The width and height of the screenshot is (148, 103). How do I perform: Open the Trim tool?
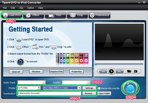click(x=55, y=15)
